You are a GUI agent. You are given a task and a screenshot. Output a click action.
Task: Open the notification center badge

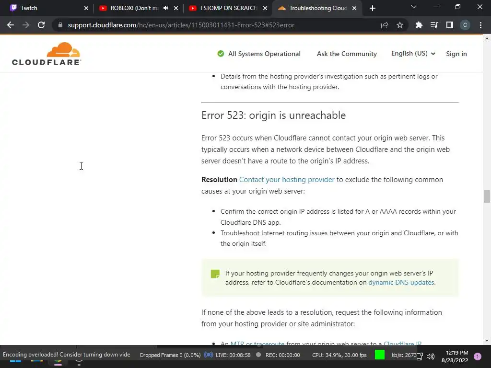(x=478, y=356)
